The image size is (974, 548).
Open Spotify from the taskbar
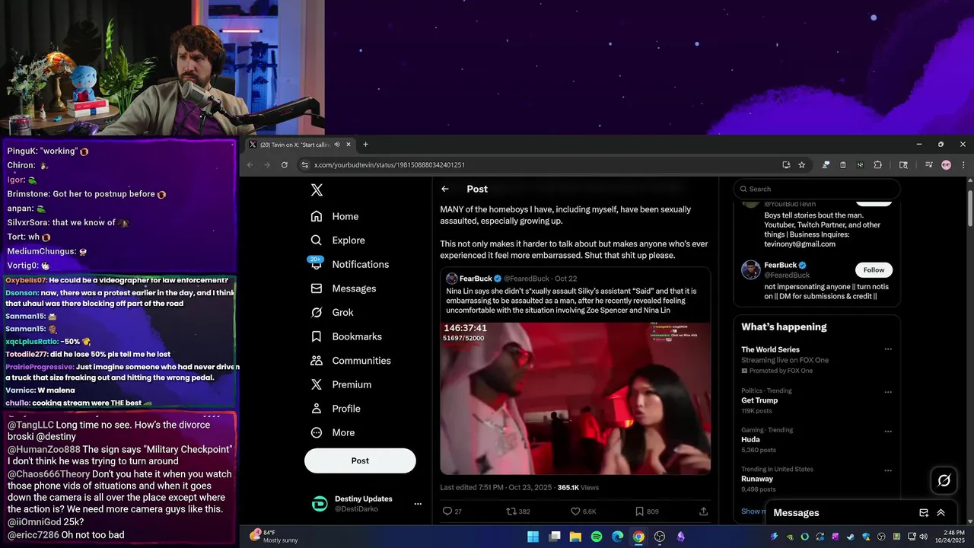(597, 537)
